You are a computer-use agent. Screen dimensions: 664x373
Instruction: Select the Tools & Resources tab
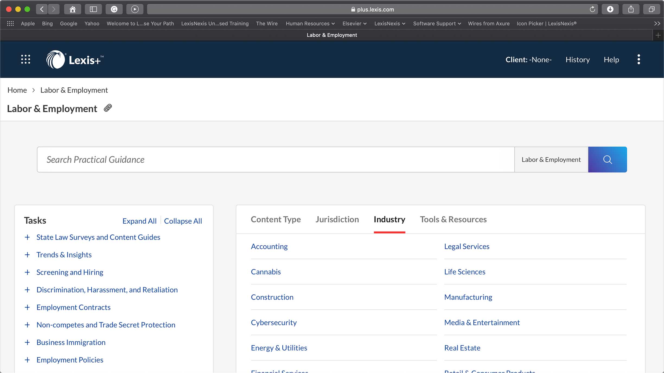(x=453, y=219)
